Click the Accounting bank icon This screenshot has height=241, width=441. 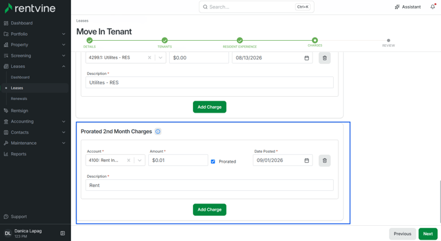coord(6,121)
